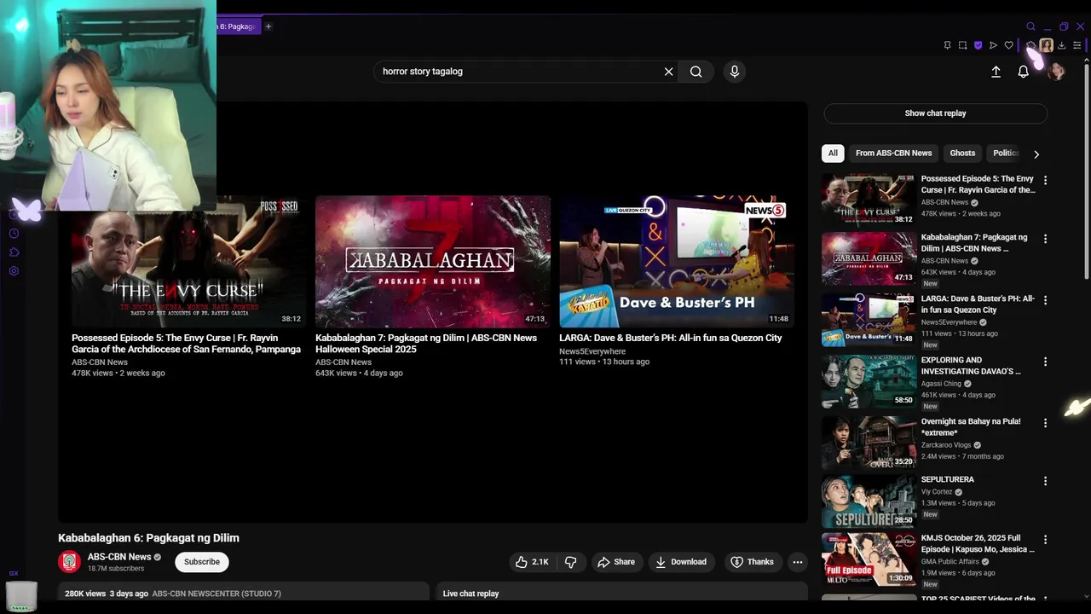Open Zarckaroo Vlogs channel link
The height and width of the screenshot is (614, 1091).
[x=946, y=445]
